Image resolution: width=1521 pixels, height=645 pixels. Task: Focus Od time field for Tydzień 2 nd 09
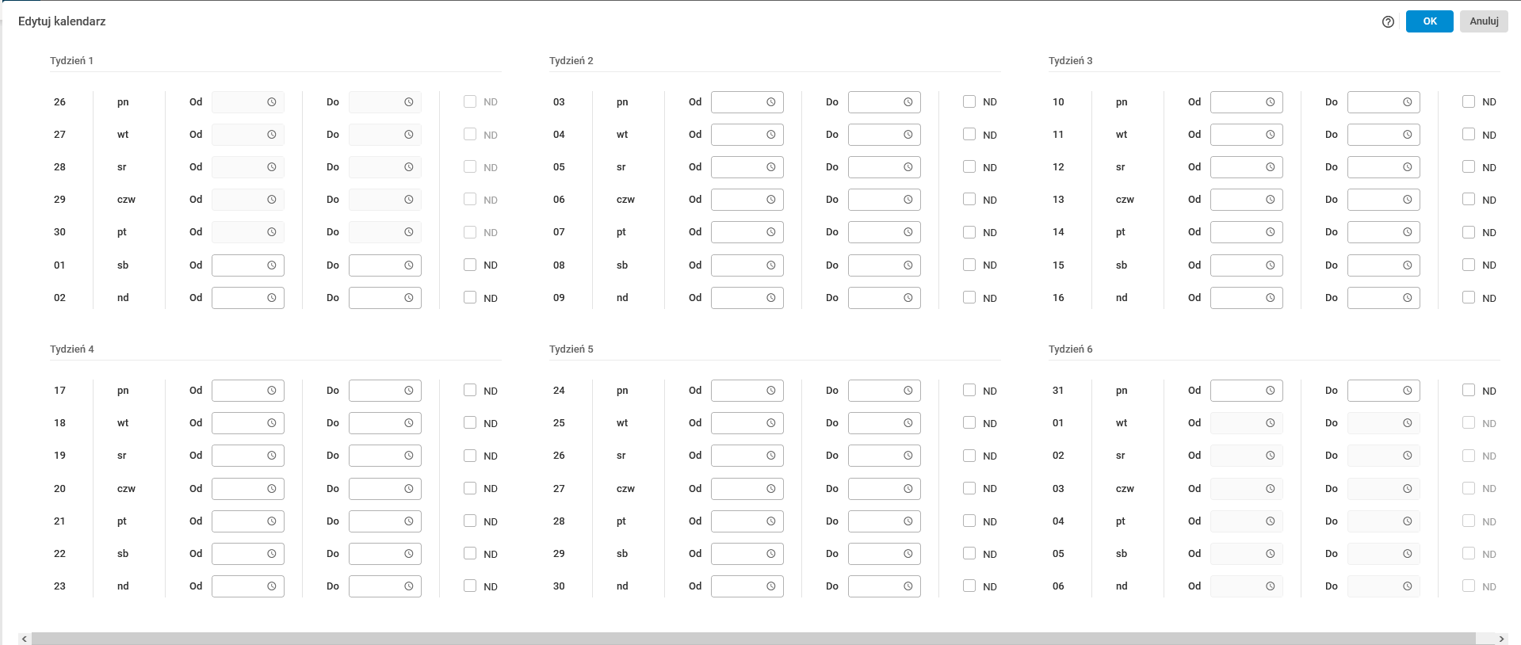pyautogui.click(x=747, y=298)
